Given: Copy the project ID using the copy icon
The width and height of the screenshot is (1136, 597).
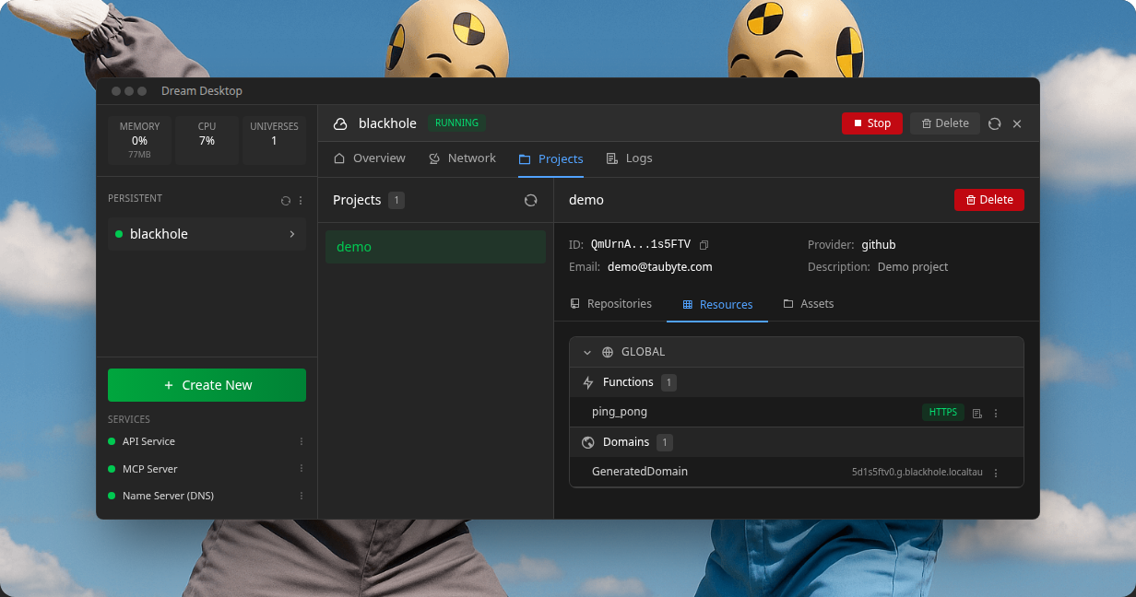Looking at the screenshot, I should pyautogui.click(x=704, y=244).
